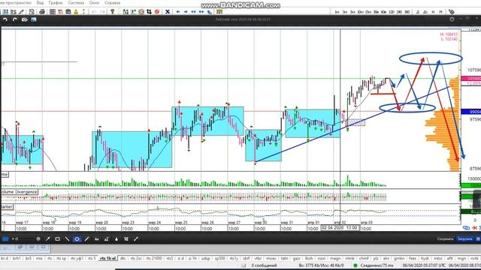Select the arrow drawing tool

pos(47,238)
